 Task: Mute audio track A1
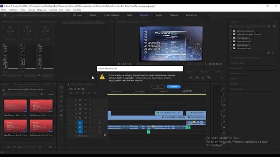coord(90,123)
